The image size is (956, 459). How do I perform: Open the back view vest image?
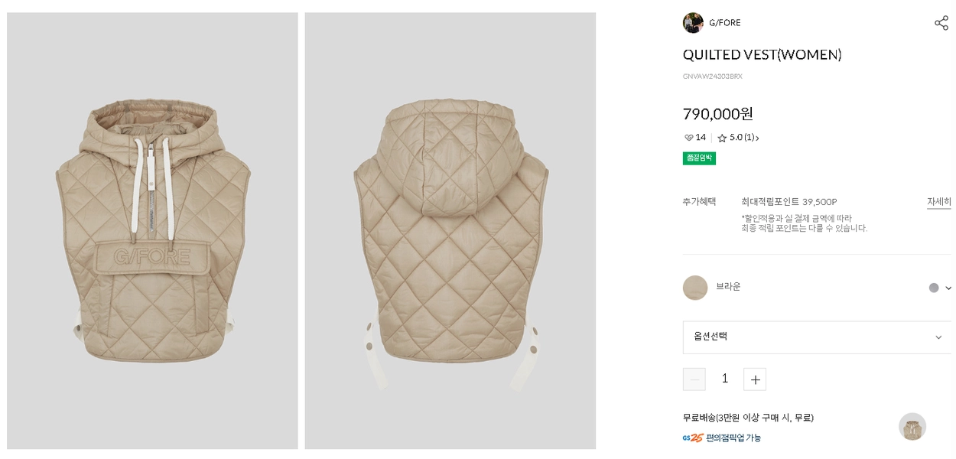click(x=450, y=230)
